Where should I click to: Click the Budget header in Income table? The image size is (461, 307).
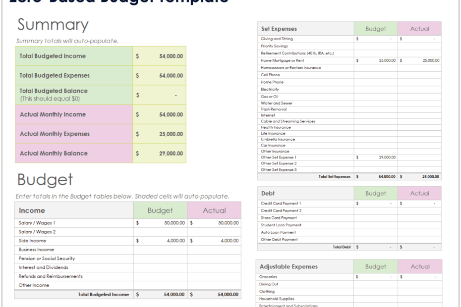tap(160, 210)
